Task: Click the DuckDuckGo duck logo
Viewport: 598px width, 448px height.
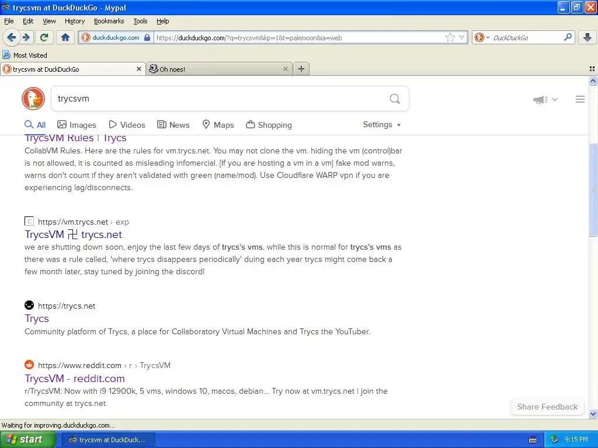Action: coord(33,99)
